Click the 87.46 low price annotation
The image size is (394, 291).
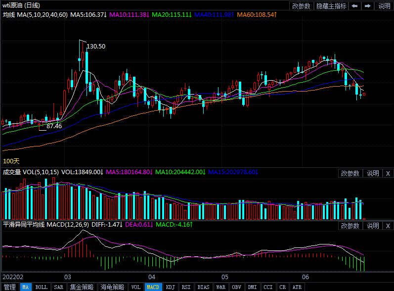point(54,126)
